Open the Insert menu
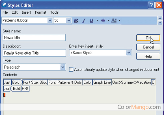164x115 pixels. (26, 12)
